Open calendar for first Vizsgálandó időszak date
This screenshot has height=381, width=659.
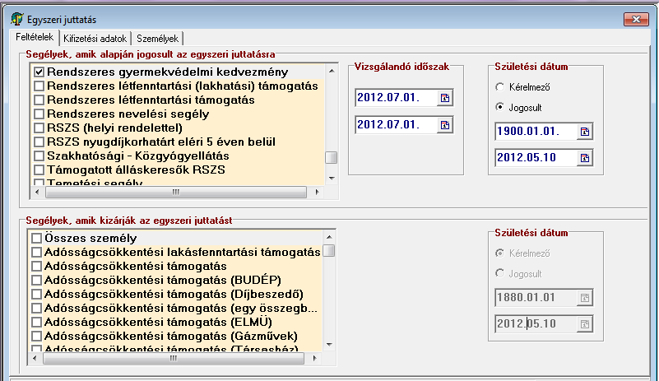pos(444,98)
